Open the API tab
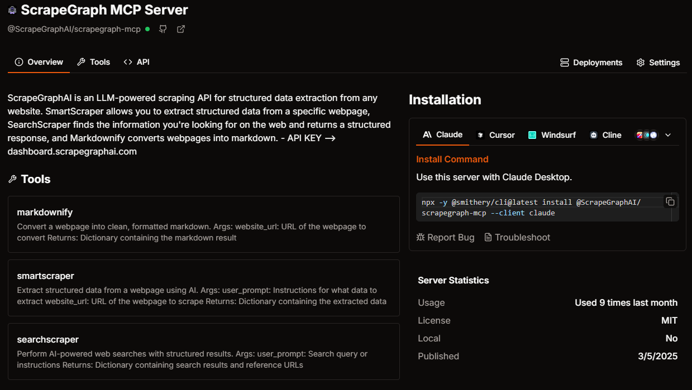The height and width of the screenshot is (390, 692). click(137, 62)
